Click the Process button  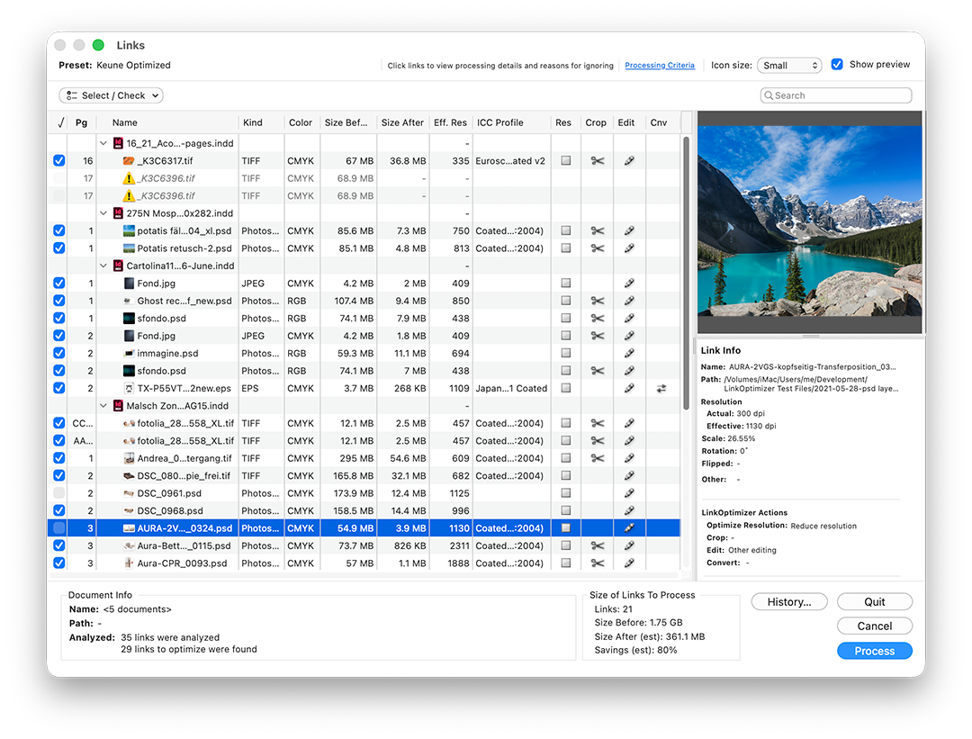875,651
